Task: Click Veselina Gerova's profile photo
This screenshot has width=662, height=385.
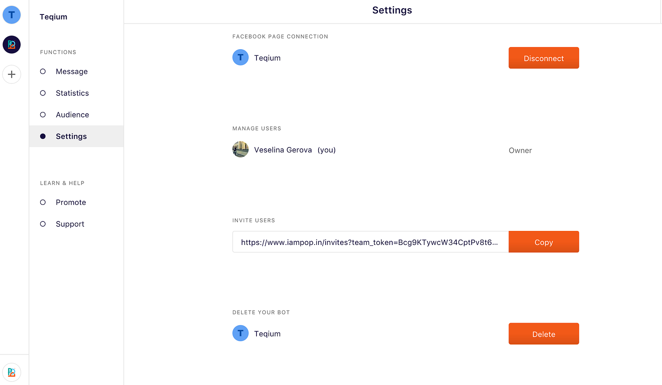Action: 240,150
